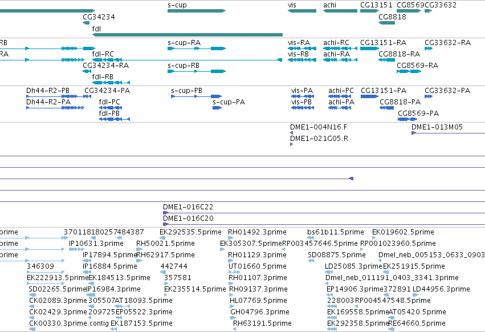Select the achi gene feature
485x332 pixels.
point(340,11)
